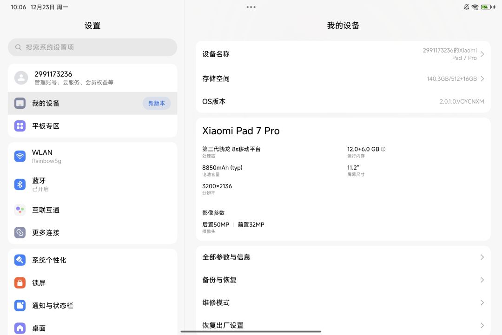Open 恢复出厂设置 chevron arrow

point(482,325)
